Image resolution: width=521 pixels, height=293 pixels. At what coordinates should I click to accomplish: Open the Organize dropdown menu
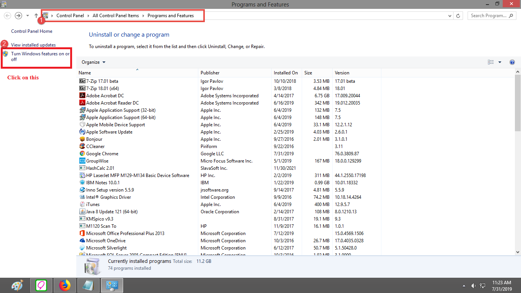point(93,62)
